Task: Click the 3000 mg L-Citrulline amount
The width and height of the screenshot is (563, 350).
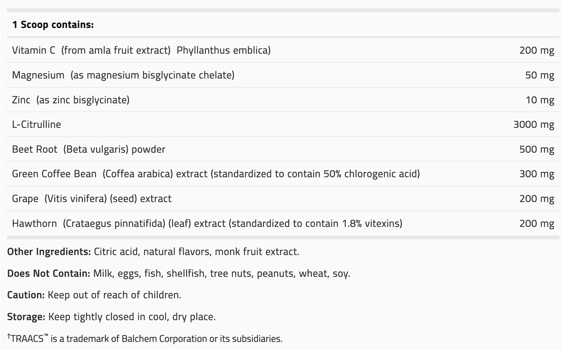Action: click(x=533, y=125)
